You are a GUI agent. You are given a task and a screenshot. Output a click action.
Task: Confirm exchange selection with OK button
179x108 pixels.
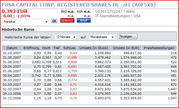click(54, 21)
